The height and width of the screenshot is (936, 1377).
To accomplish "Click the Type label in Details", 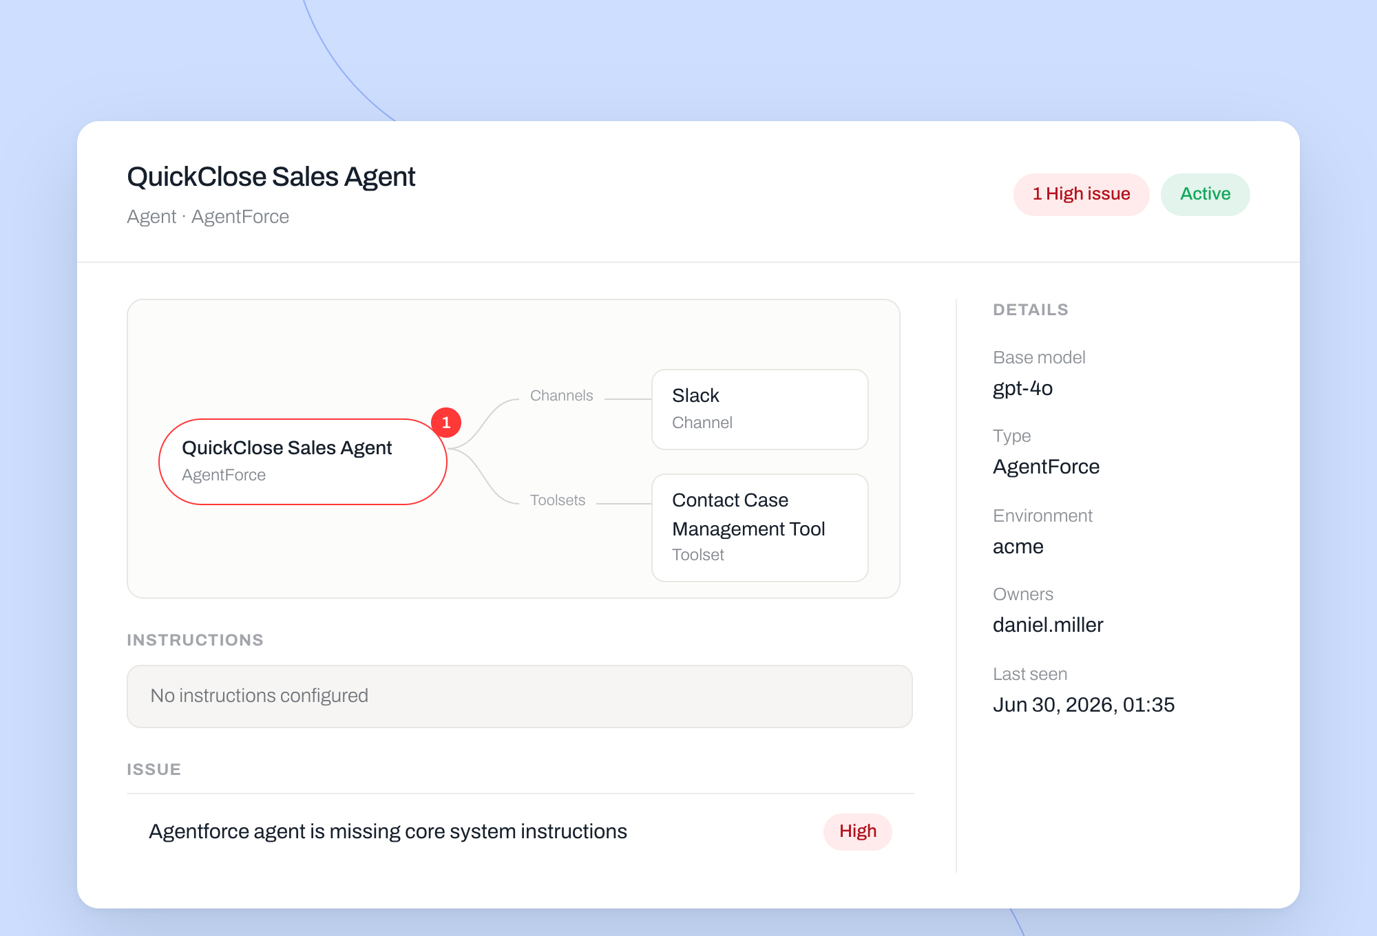I will pyautogui.click(x=1011, y=436).
